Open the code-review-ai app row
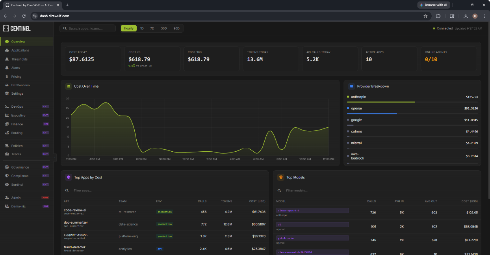Screen dimensions: 490x255 coord(75,210)
